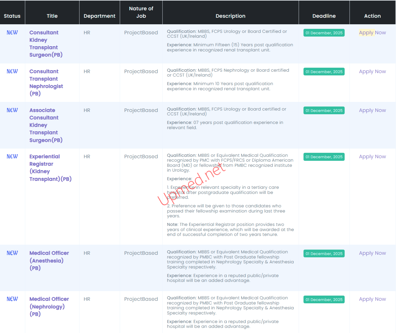Open Experiential Registrar (Kidney Transplant) title link
Screen dimensions: 396x333
(x=50, y=168)
